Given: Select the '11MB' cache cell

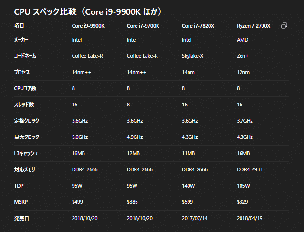Looking at the screenshot, I should coord(188,153).
